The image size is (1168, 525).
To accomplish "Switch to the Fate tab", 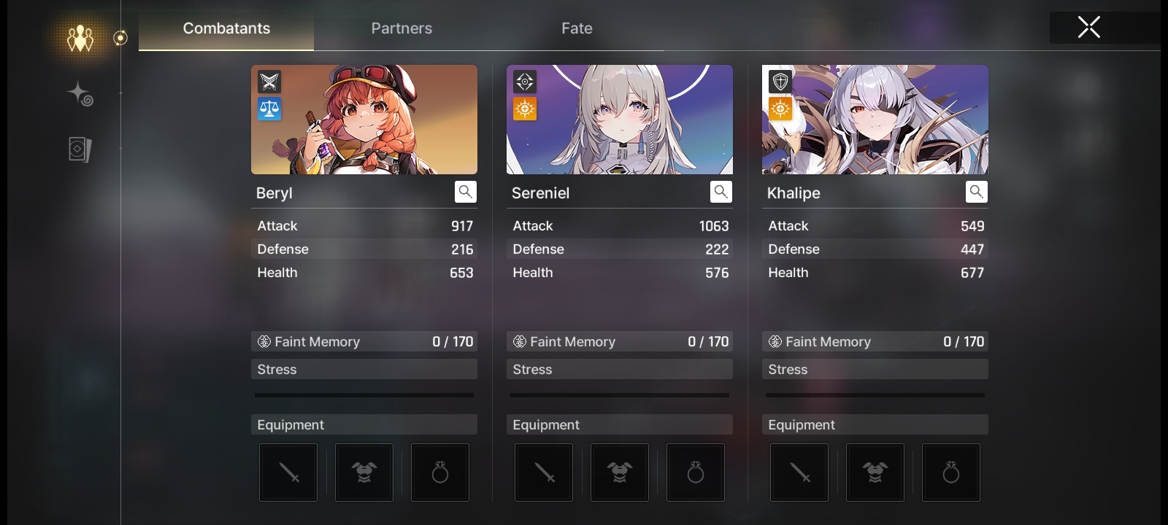I will [x=577, y=28].
